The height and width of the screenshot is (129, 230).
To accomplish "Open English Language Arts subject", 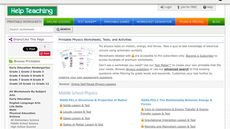I will coord(25,103).
